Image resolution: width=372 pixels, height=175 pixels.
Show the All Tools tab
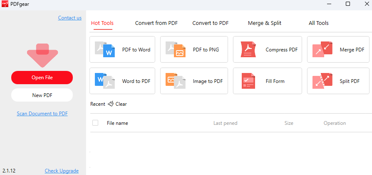click(x=319, y=23)
